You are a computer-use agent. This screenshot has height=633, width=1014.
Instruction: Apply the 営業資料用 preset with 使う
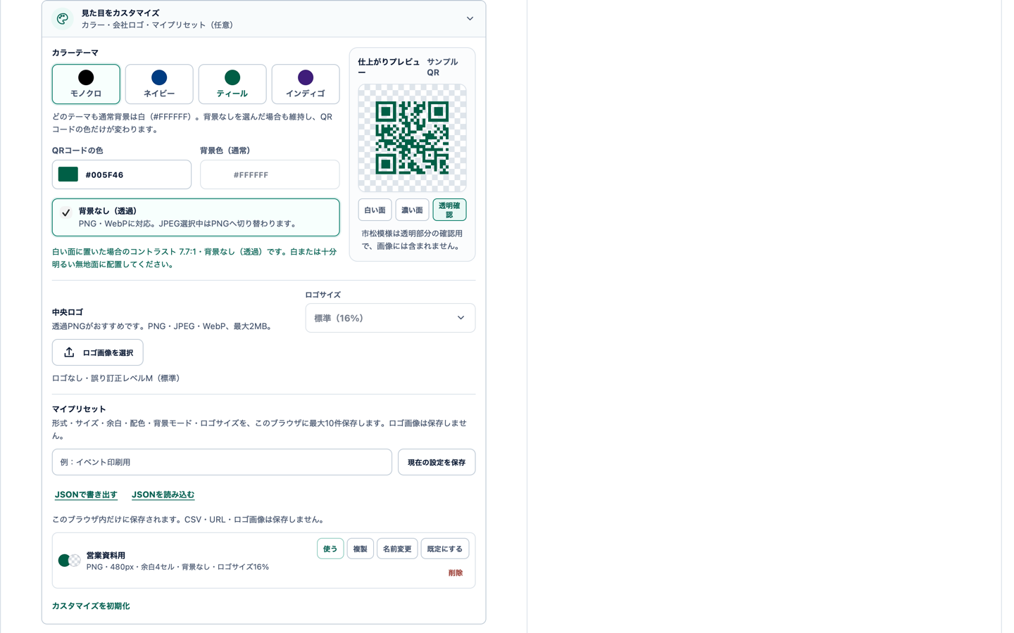click(x=330, y=549)
